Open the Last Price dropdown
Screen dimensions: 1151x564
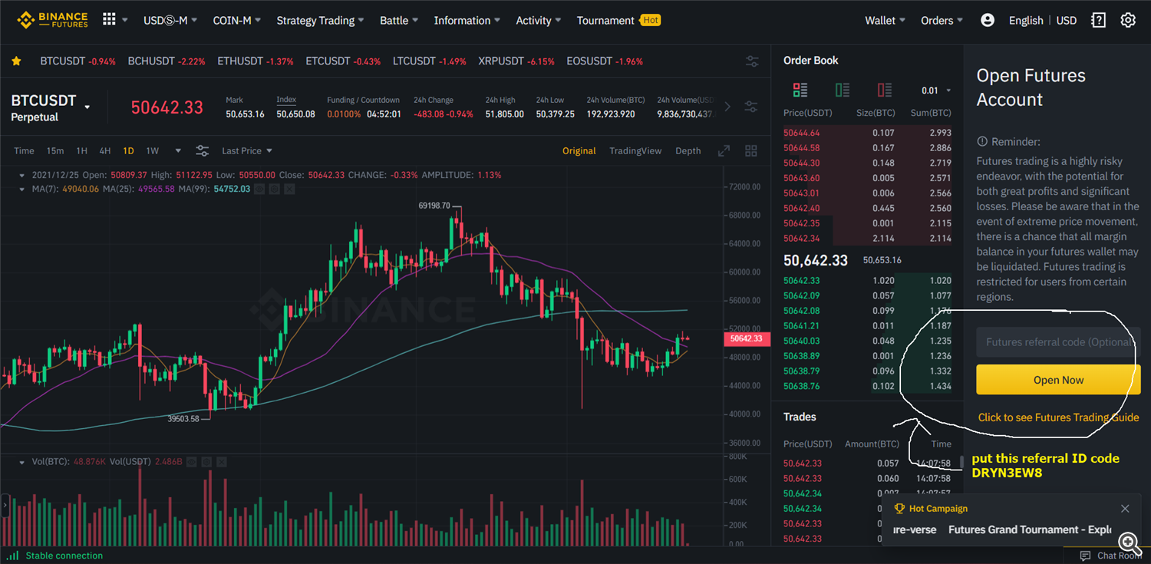247,151
